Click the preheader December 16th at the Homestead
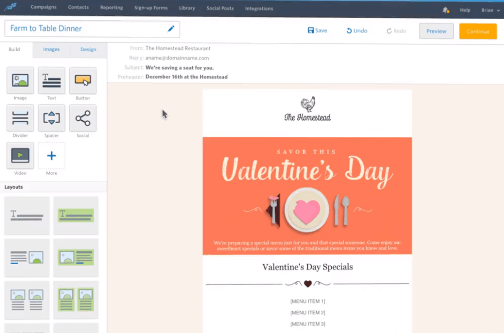Screen dimensions: 504x333 (187, 77)
